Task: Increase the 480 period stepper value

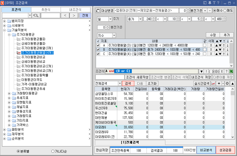Action: pyautogui.click(x=224, y=18)
